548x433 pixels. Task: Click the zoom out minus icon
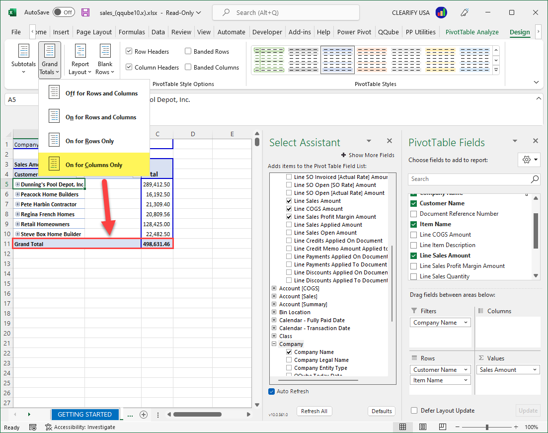(458, 427)
